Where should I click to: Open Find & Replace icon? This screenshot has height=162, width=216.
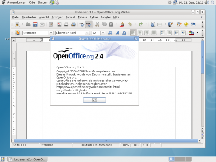coord(179,24)
